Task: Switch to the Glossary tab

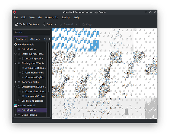Action: pyautogui.click(x=35, y=39)
